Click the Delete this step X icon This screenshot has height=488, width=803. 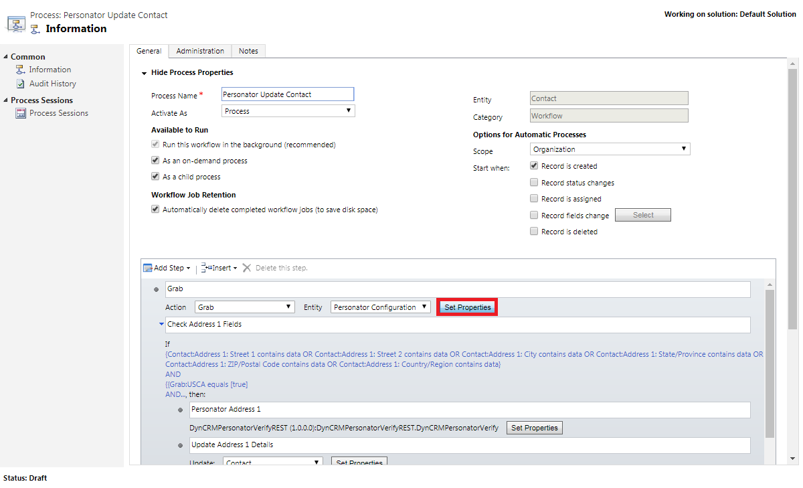[247, 268]
